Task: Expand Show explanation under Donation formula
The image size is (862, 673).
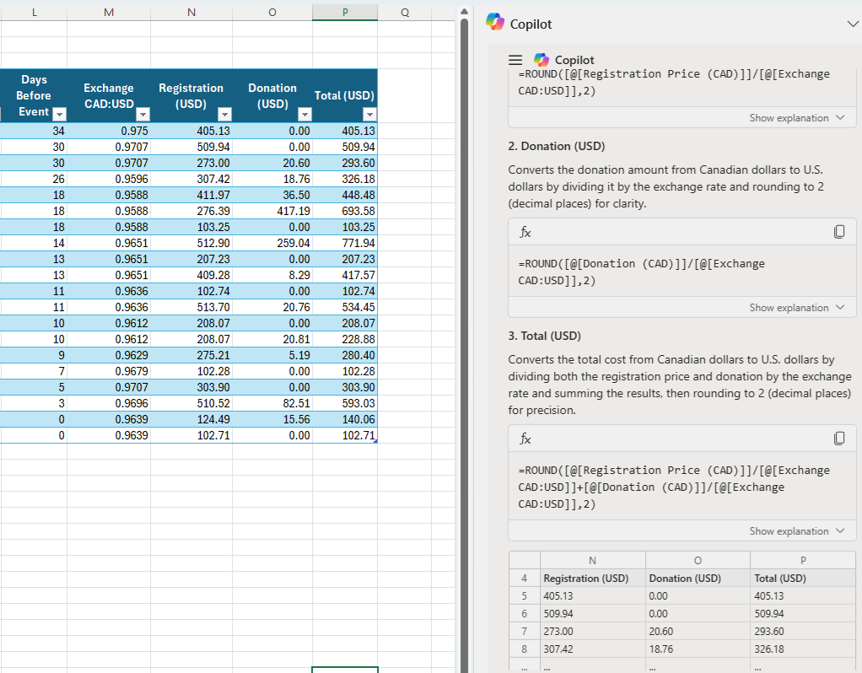Action: (796, 308)
